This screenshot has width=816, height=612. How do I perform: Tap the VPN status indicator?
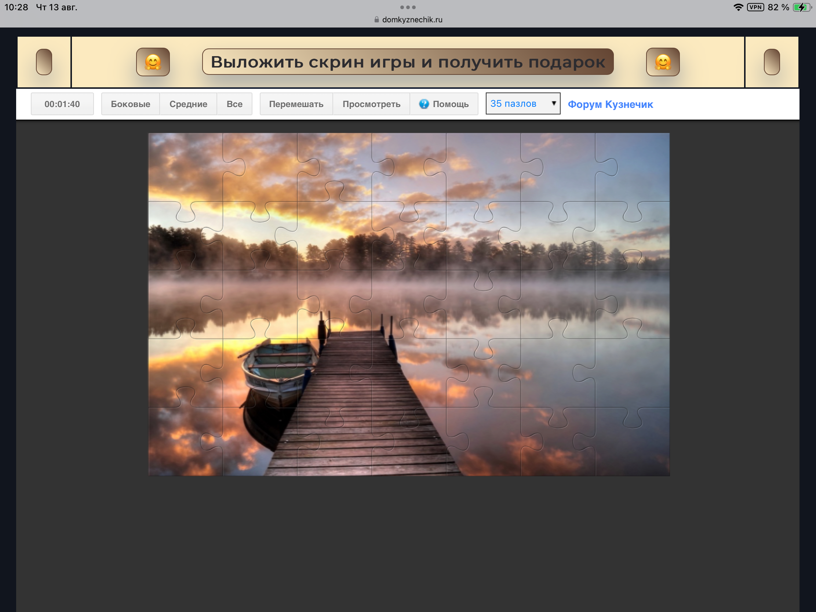coord(755,7)
